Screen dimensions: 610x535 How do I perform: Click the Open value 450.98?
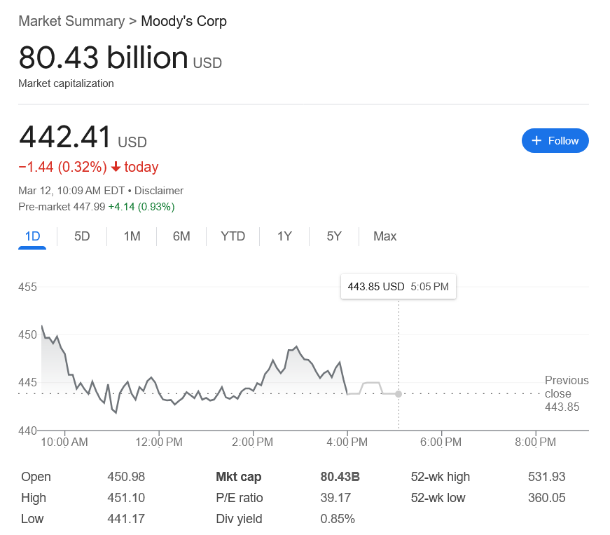click(126, 477)
